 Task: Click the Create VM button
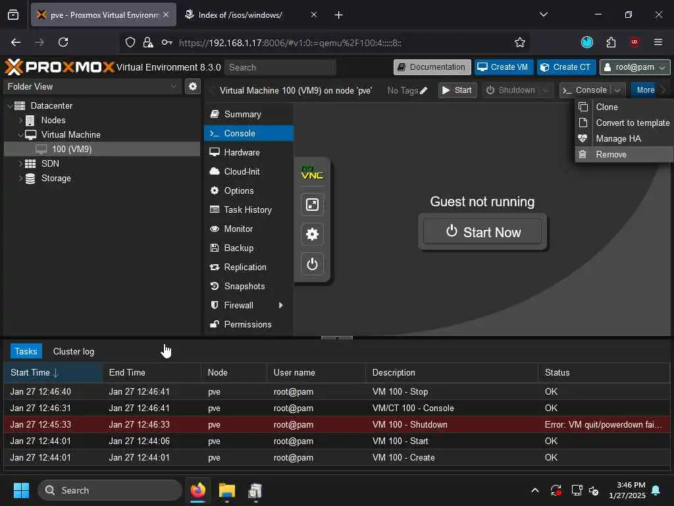(504, 67)
